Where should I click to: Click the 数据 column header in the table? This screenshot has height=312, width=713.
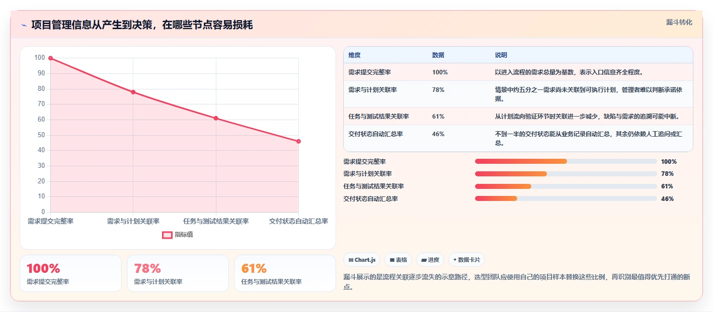(438, 55)
